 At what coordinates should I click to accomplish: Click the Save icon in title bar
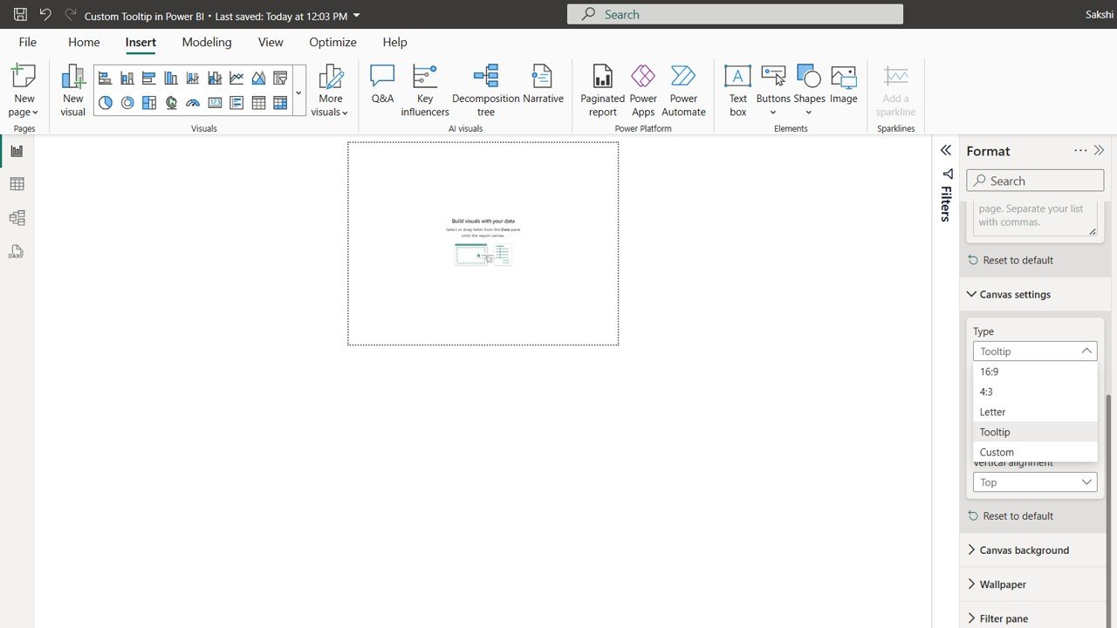(20, 15)
